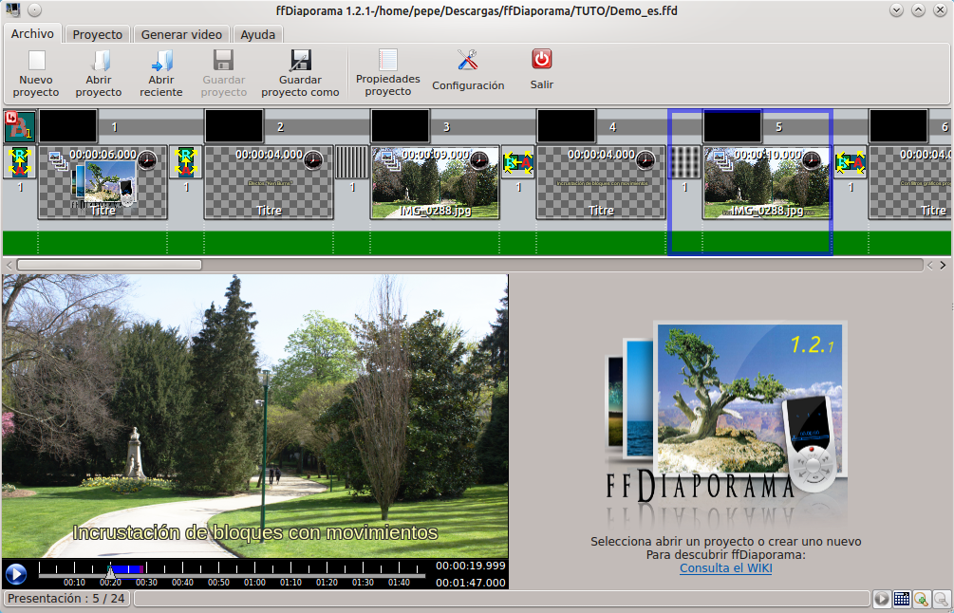Go to the Ayuda tab
Screen dimensions: 954x613
[257, 34]
